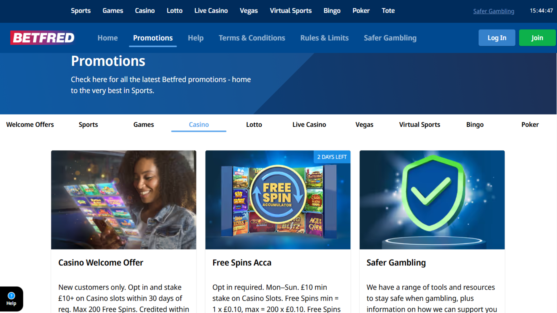This screenshot has height=313, width=557.
Task: Open the top-right Safer Gambling link
Action: (494, 11)
